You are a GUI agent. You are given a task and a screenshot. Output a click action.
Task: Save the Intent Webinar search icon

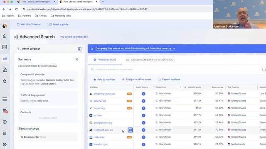tap(79, 49)
